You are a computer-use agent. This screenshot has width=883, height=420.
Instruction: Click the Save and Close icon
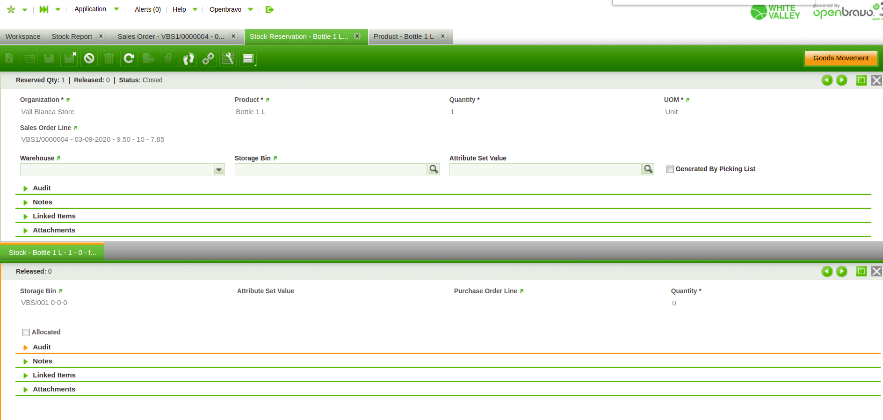pos(70,58)
